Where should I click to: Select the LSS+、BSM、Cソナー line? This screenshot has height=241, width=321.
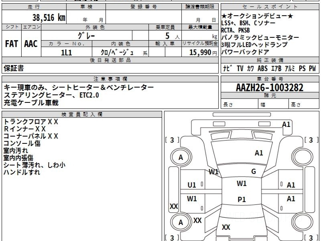pos(249,23)
